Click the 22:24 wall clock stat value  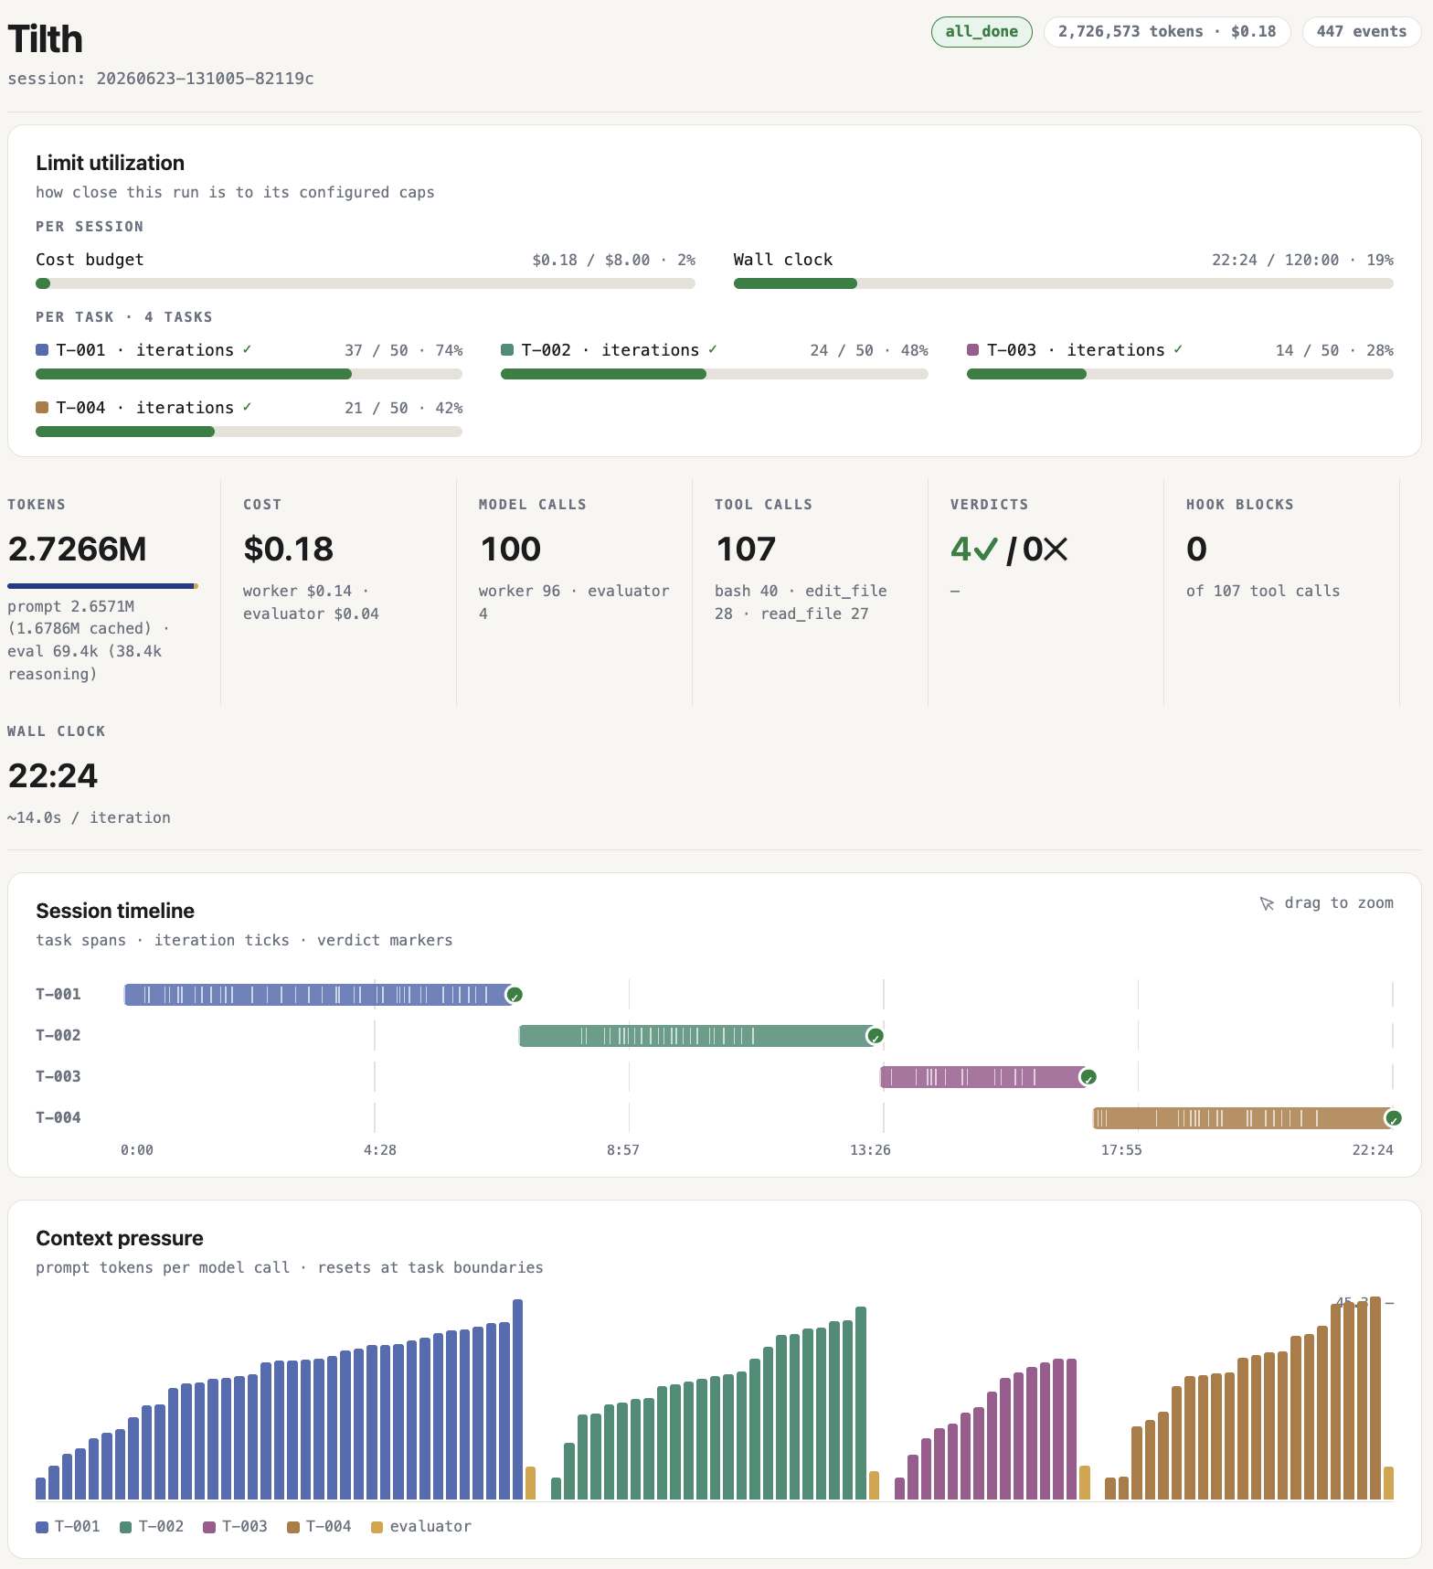(x=53, y=775)
